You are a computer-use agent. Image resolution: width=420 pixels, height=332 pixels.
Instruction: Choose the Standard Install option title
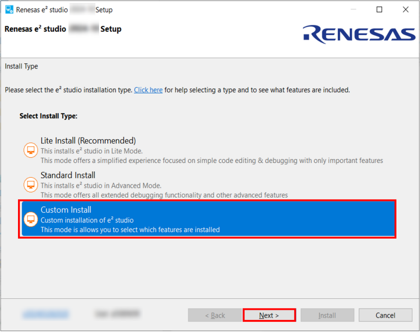(x=68, y=175)
